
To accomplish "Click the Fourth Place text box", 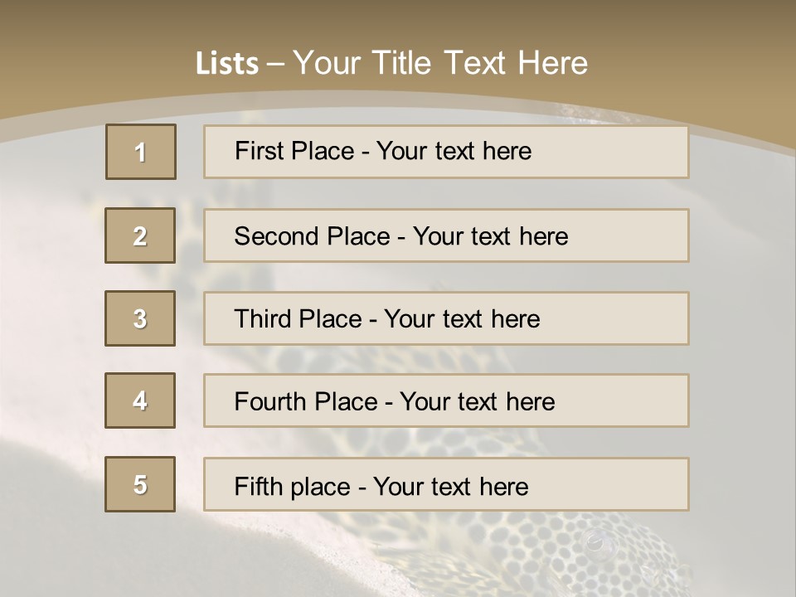I will (x=446, y=400).
